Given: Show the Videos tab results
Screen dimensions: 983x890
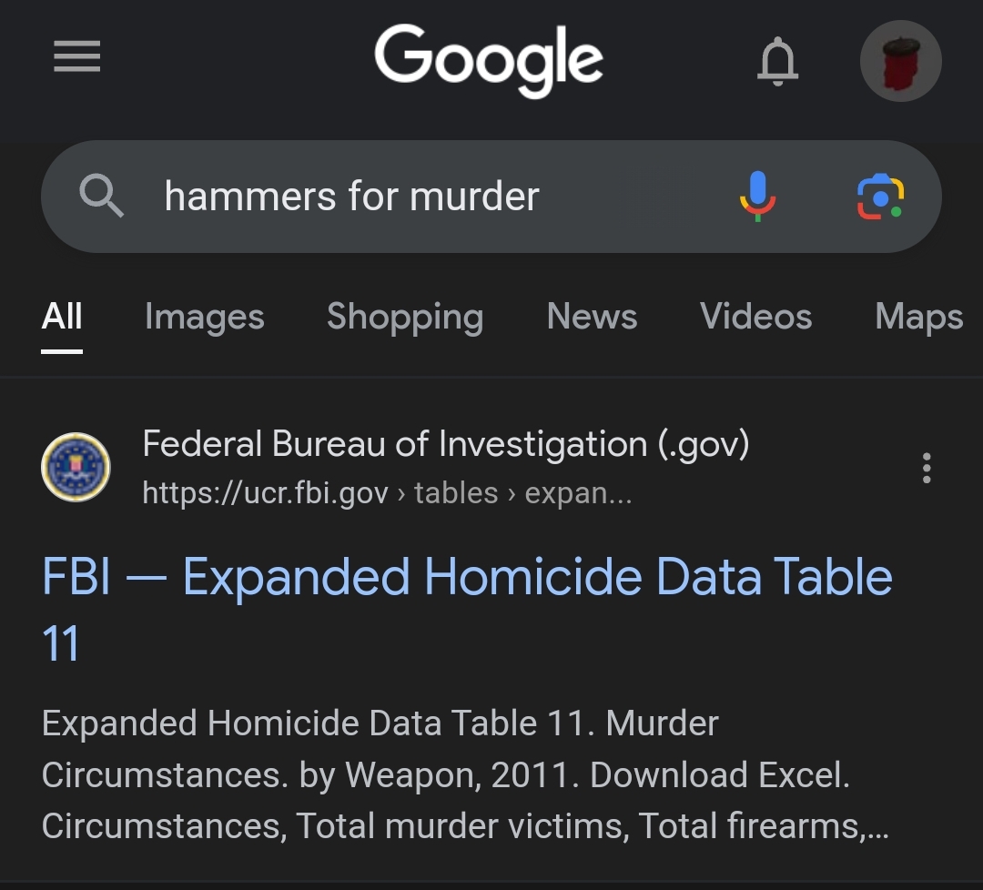Looking at the screenshot, I should coord(755,317).
